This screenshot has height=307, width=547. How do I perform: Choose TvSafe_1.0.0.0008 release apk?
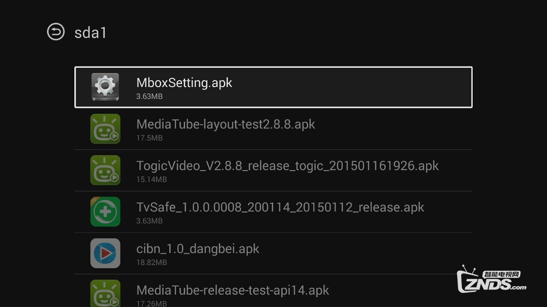[280, 207]
